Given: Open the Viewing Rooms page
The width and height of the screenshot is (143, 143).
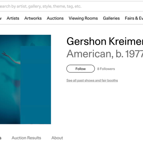Looking at the screenshot, I should [x=83, y=18].
